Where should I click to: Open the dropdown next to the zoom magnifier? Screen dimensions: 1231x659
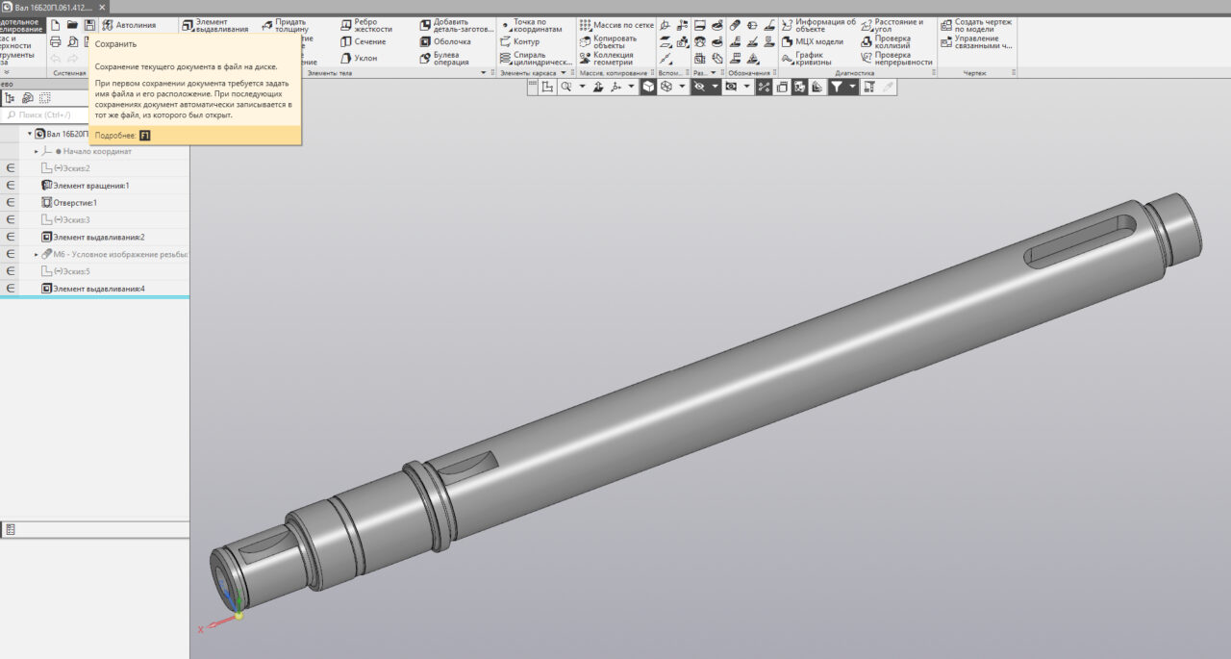[x=582, y=87]
